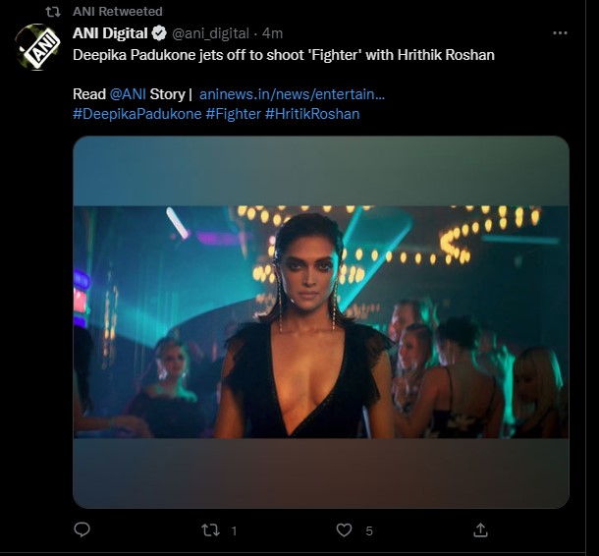Click the @ANI mention in the tweet
Screen dimensions: 599x556
click(x=128, y=94)
